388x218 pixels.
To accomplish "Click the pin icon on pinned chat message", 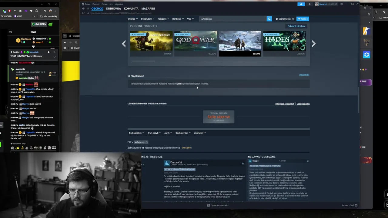I will click(48, 52).
